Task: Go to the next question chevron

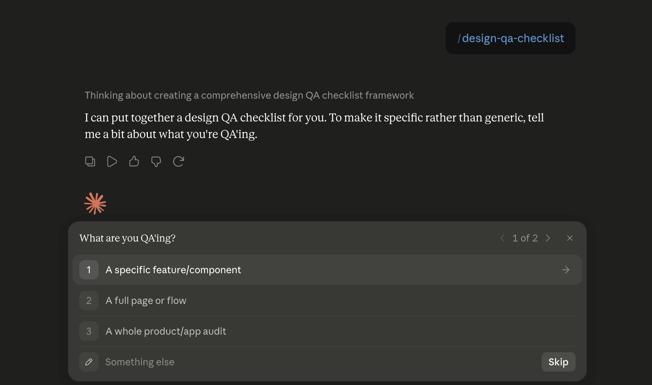Action: click(548, 238)
